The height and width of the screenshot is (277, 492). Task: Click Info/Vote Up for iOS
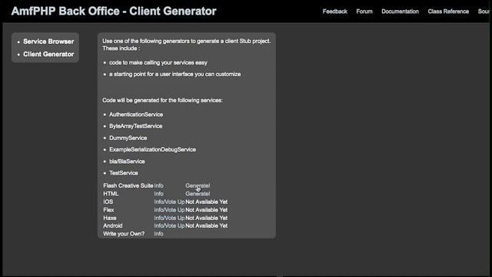point(169,202)
